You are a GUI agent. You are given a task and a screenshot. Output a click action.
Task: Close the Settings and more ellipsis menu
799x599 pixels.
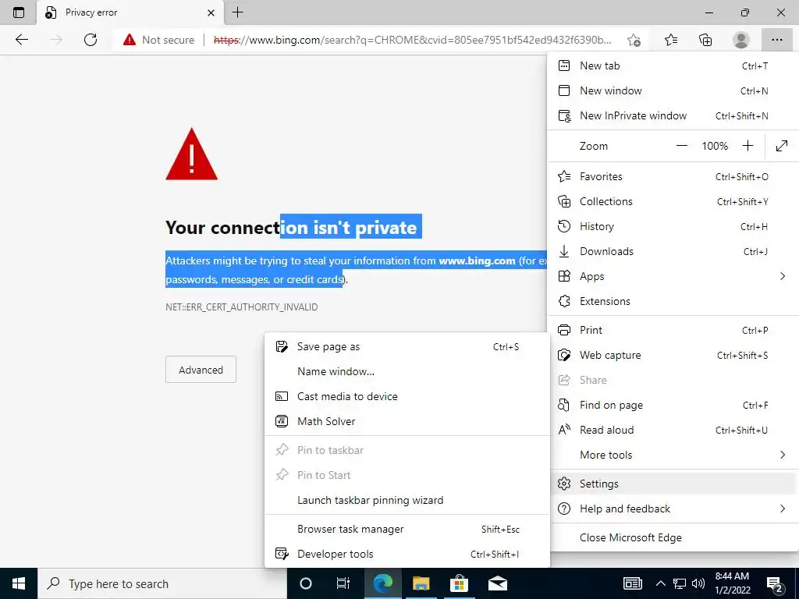click(x=776, y=40)
